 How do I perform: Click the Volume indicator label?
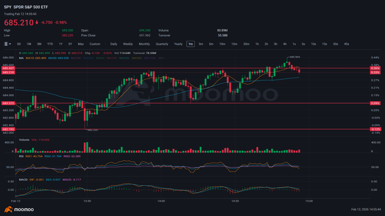tap(24, 140)
